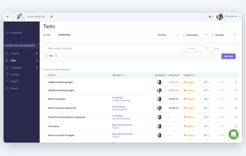
Task: Open Projects in the sidebar
Action: pos(15,53)
